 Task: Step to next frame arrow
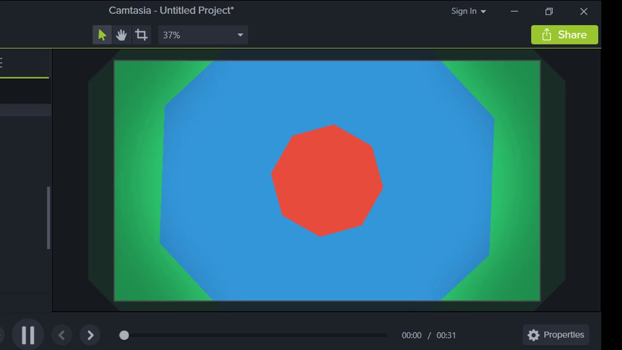point(90,335)
